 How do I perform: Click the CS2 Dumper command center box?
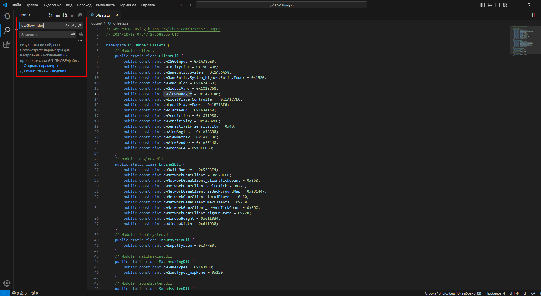[281, 5]
